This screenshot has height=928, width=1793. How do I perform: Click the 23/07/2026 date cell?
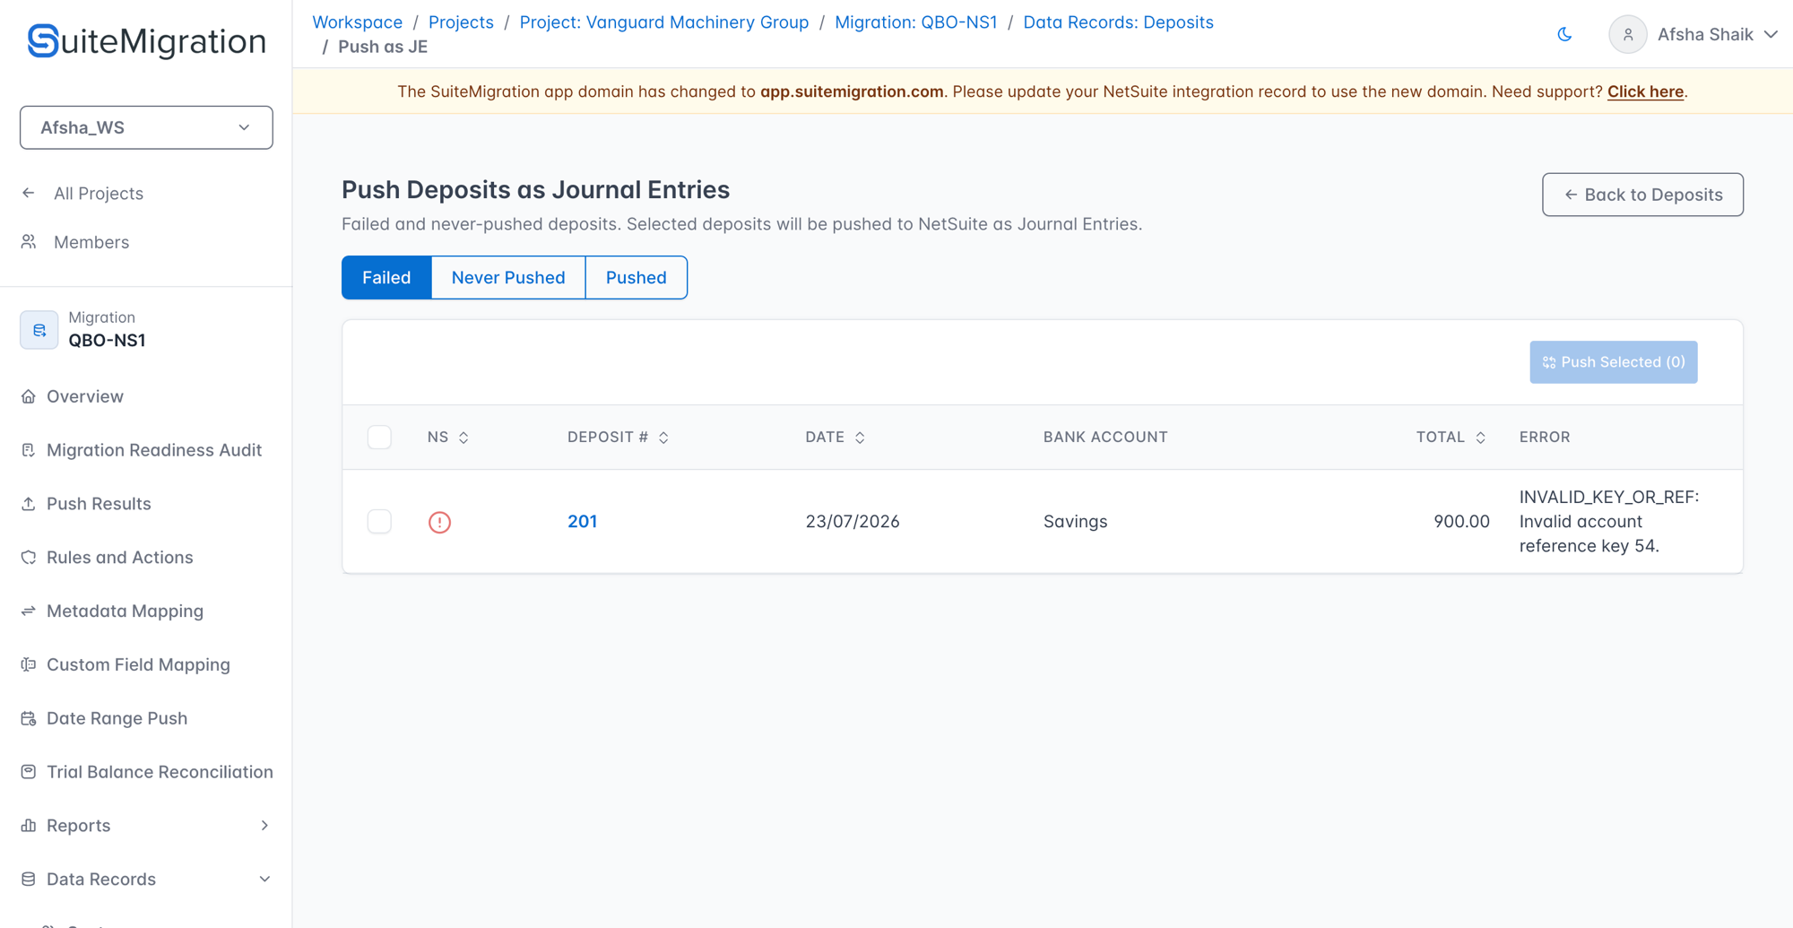pyautogui.click(x=852, y=522)
